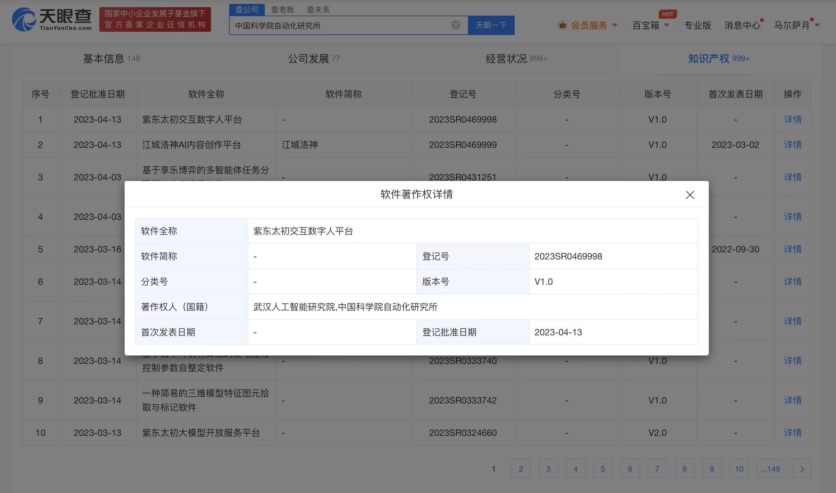The image size is (836, 493).
Task: Open the 专业版 page
Action: point(697,25)
